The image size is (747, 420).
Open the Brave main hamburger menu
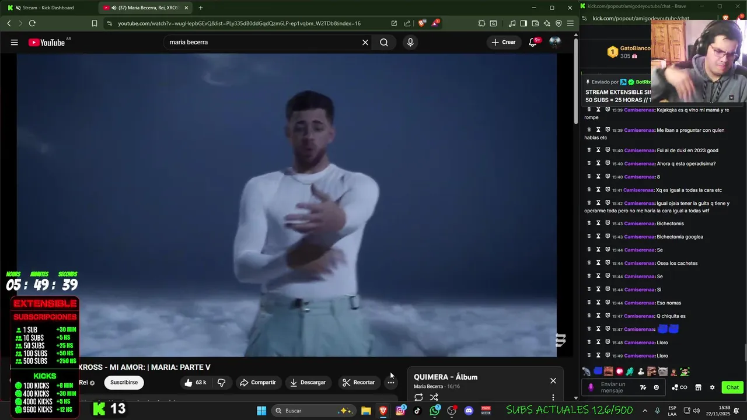570,23
